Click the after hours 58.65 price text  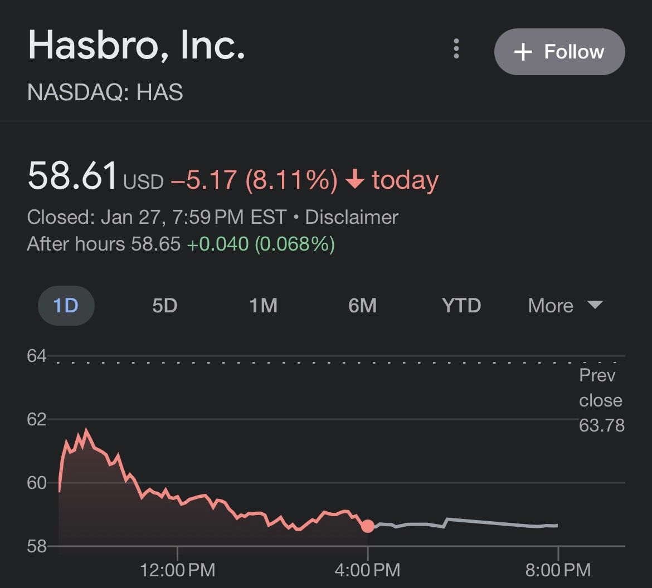(156, 244)
